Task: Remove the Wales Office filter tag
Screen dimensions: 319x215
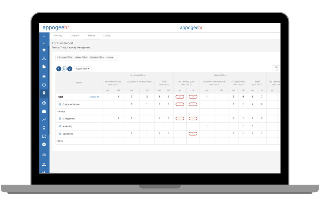Action: (75, 57)
